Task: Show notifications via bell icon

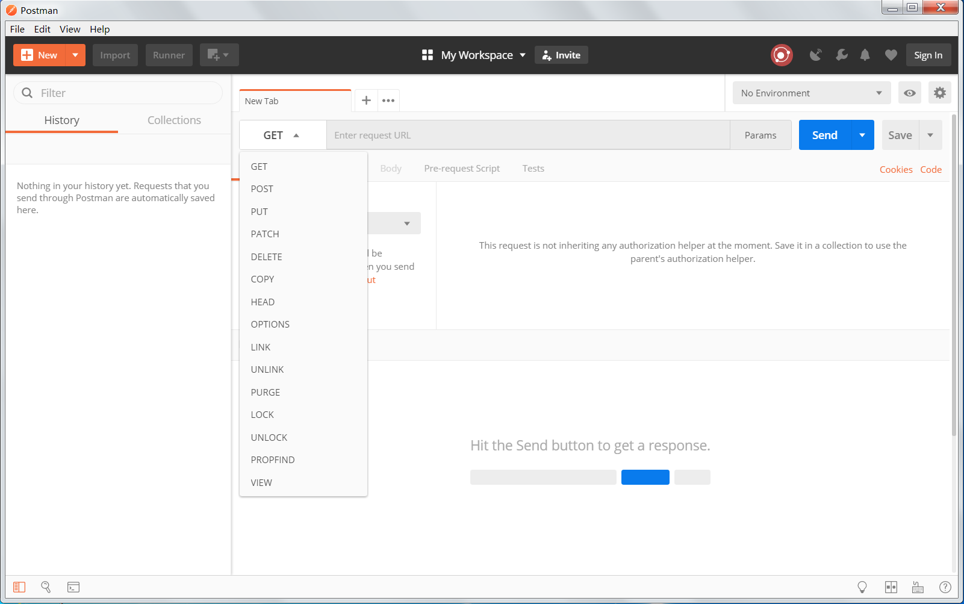Action: tap(865, 55)
